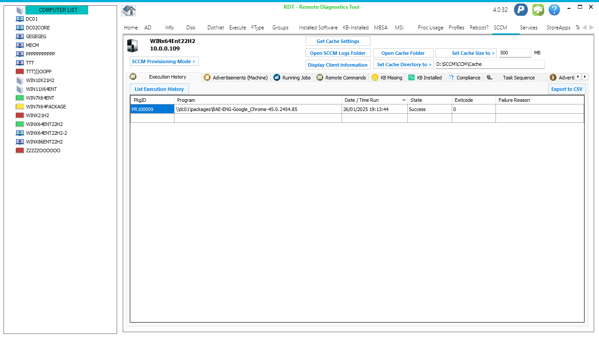Select WINX64ENT22H2 in the computer list

click(x=44, y=124)
